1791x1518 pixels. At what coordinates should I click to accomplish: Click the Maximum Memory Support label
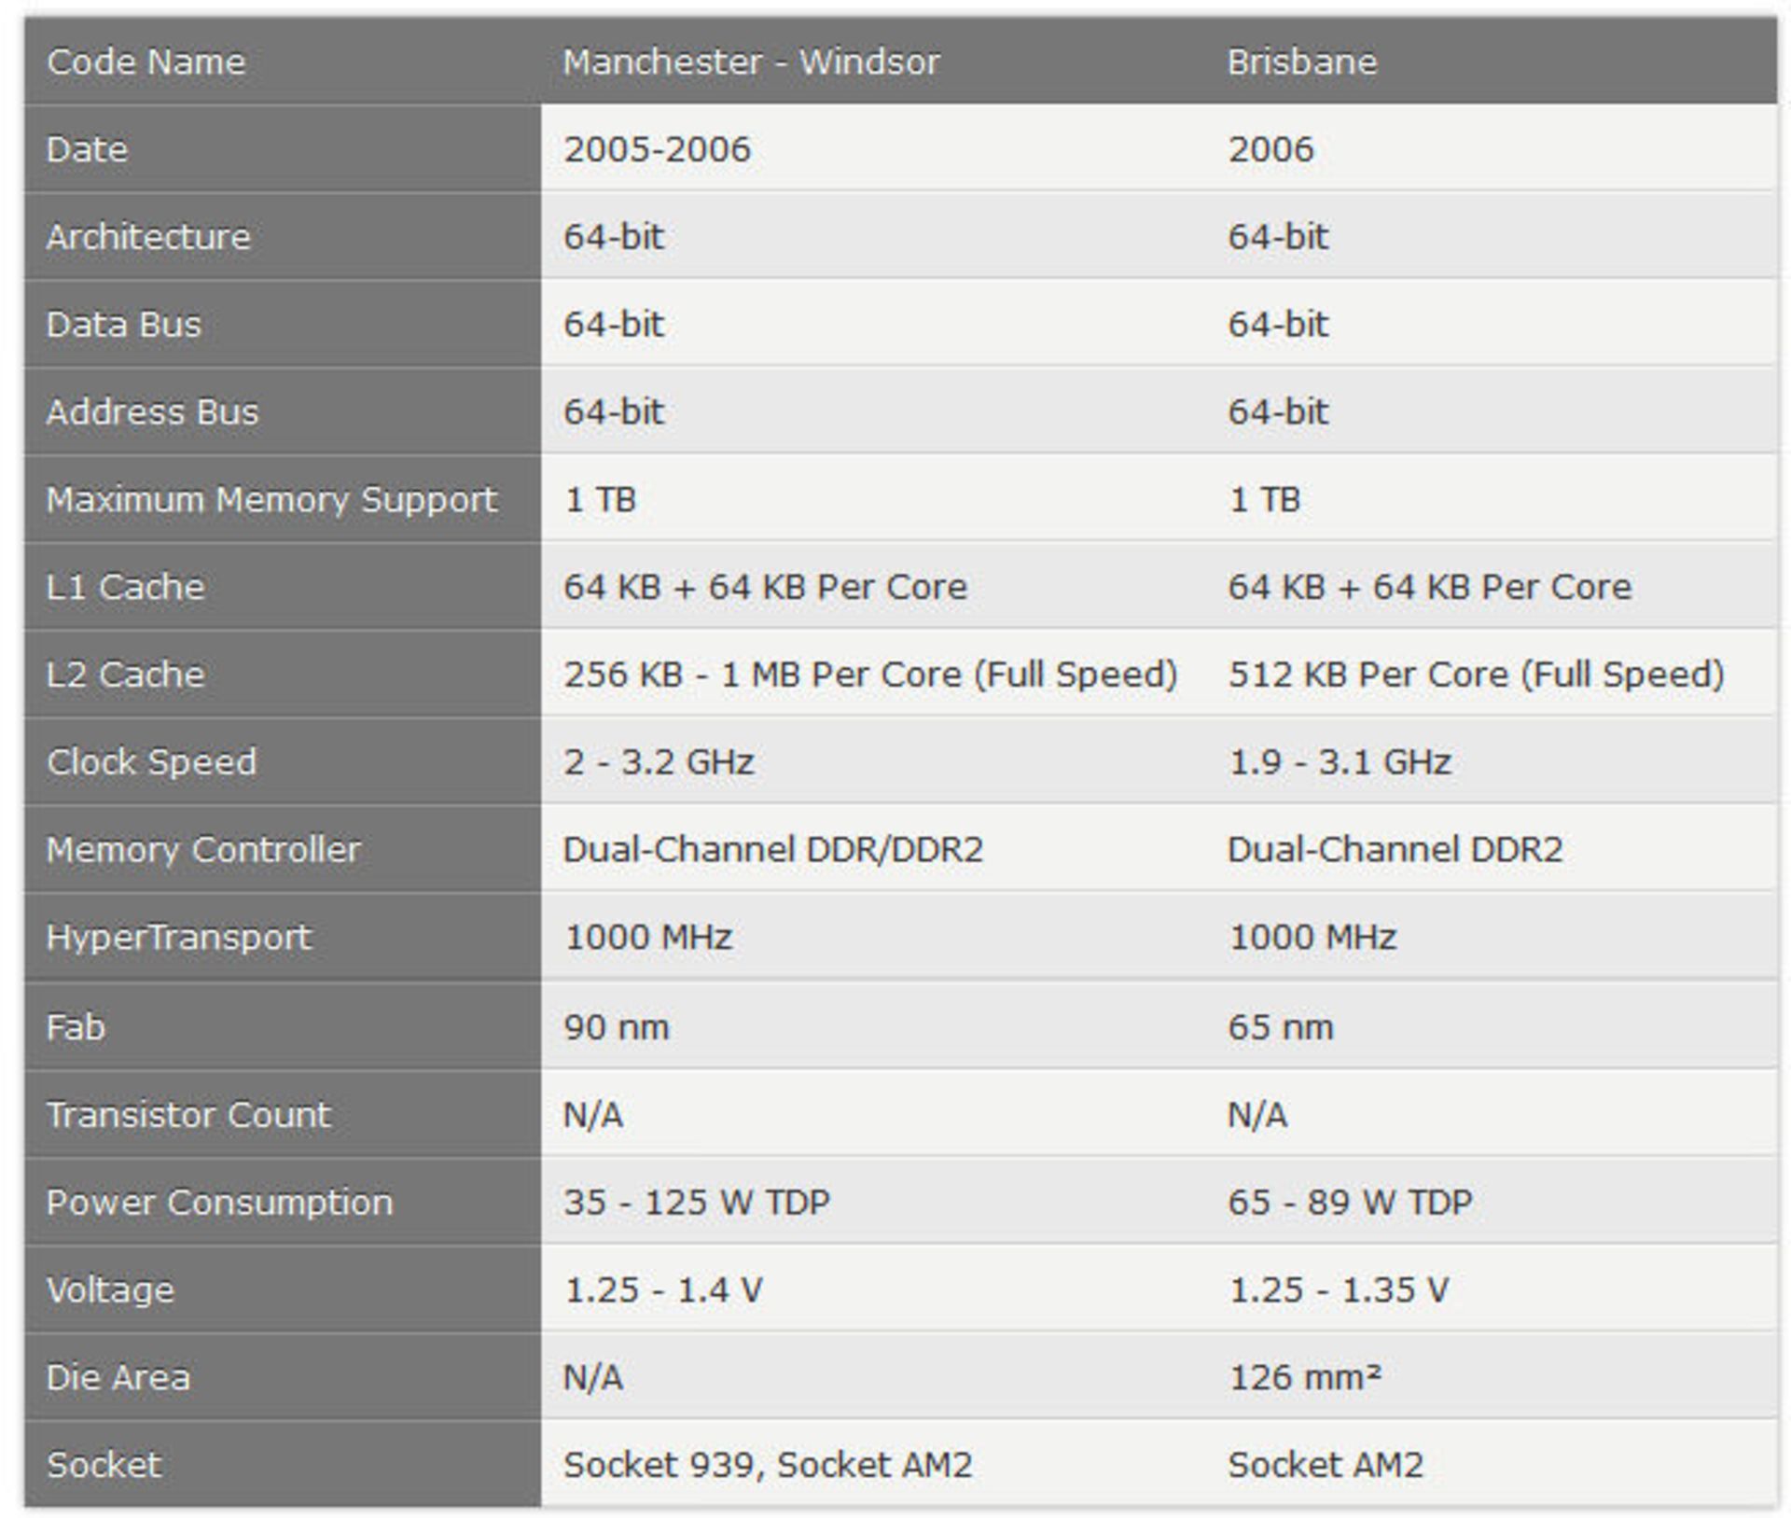coord(271,500)
